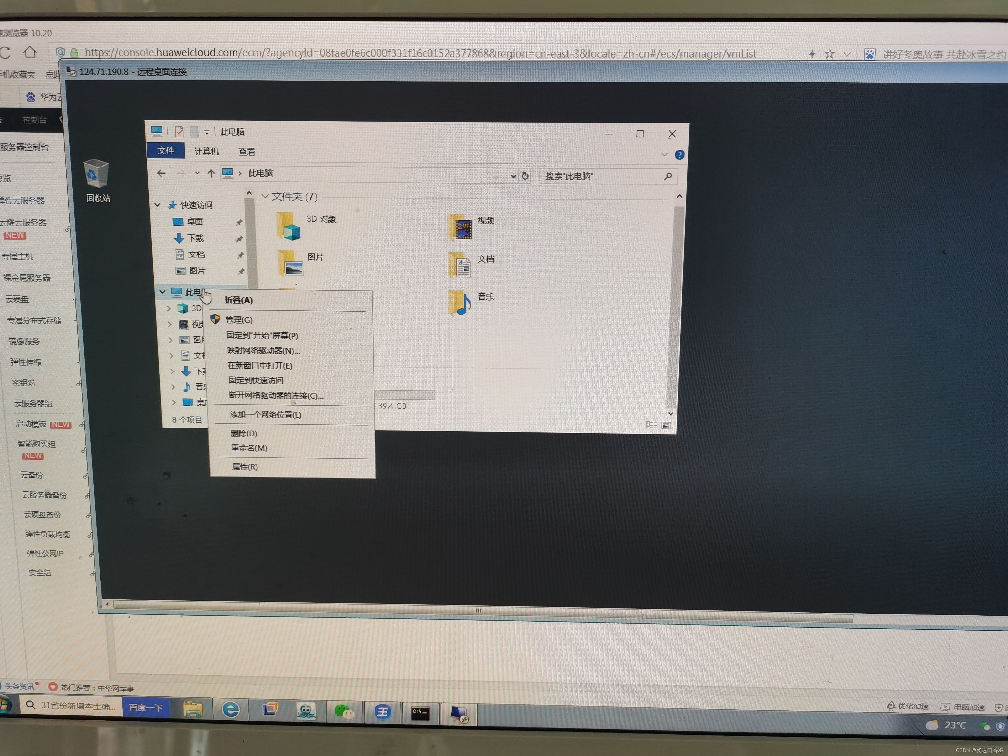Click the refresh icon in address bar

(525, 176)
